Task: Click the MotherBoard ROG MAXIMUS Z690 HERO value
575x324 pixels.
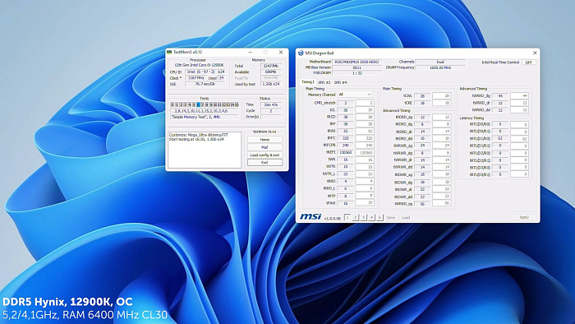Action: [356, 62]
